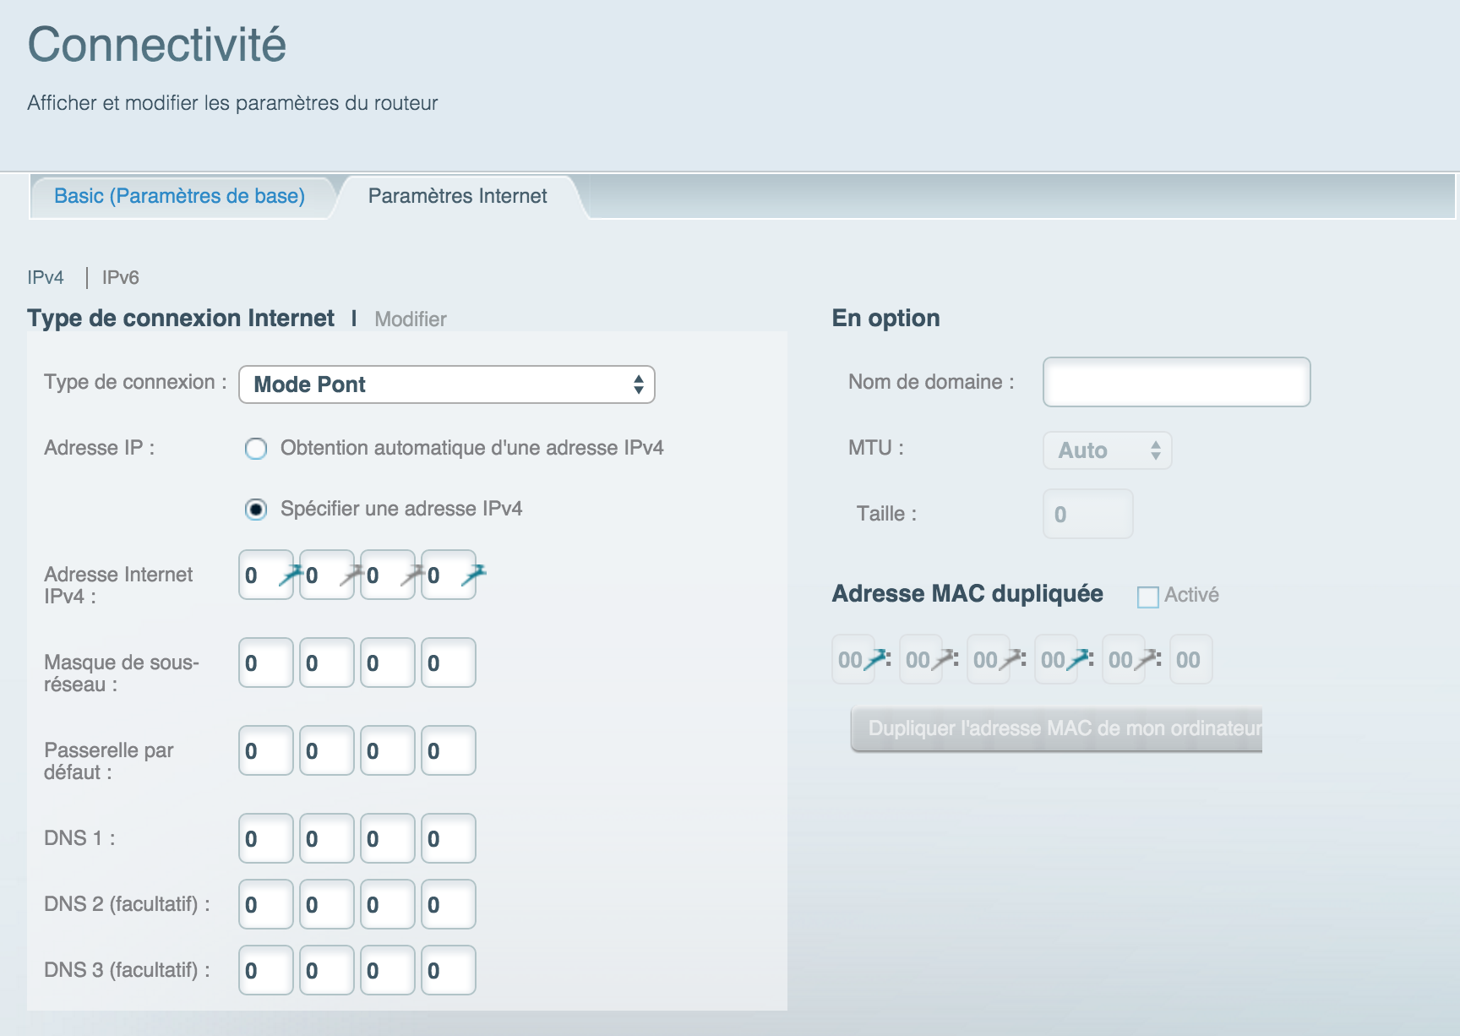Select Obtention automatique d'une adresse IPv4

(256, 449)
